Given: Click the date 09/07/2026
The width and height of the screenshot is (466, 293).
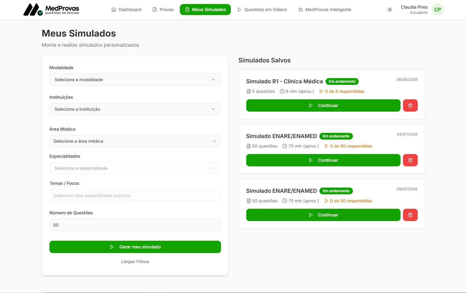Looking at the screenshot, I should [407, 189].
